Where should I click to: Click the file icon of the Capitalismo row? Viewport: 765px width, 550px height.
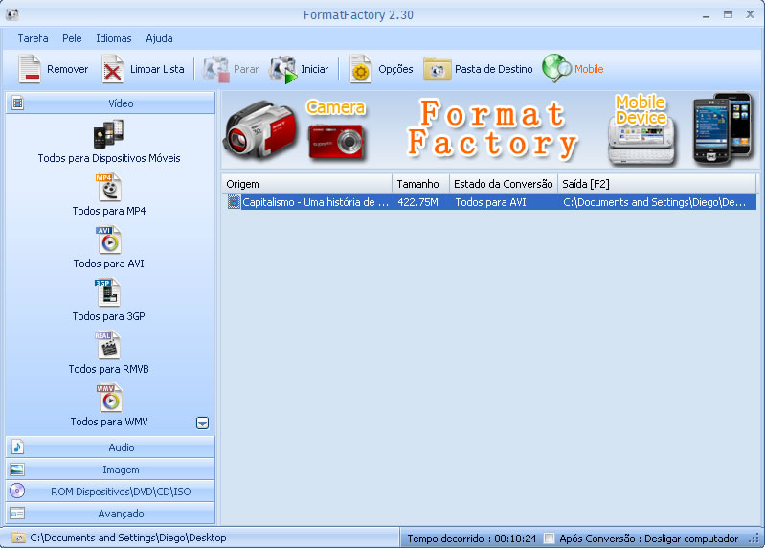coord(234,202)
